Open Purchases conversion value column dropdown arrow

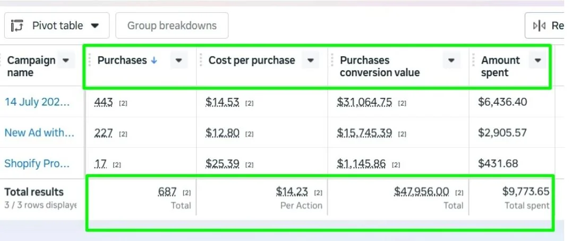pos(451,60)
